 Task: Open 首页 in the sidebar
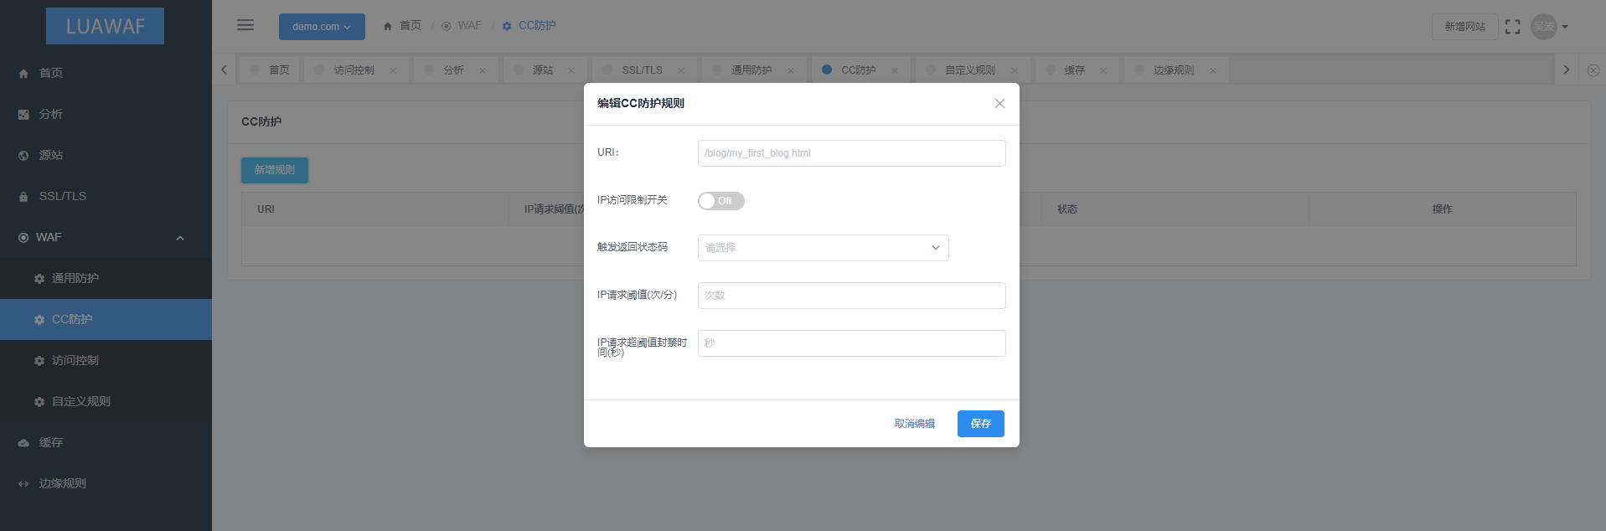[106, 73]
